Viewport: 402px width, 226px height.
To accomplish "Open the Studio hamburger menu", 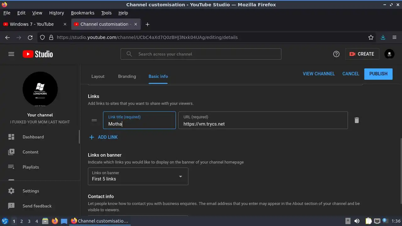I will point(11,54).
